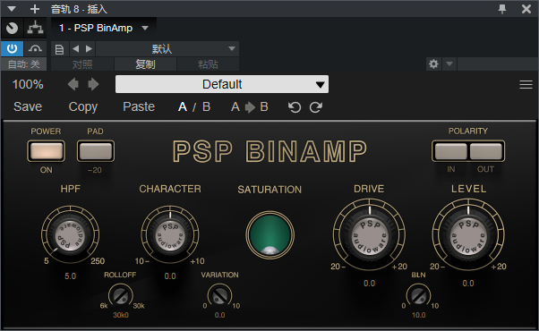Undo the last change
The height and width of the screenshot is (331, 539).
(x=295, y=107)
